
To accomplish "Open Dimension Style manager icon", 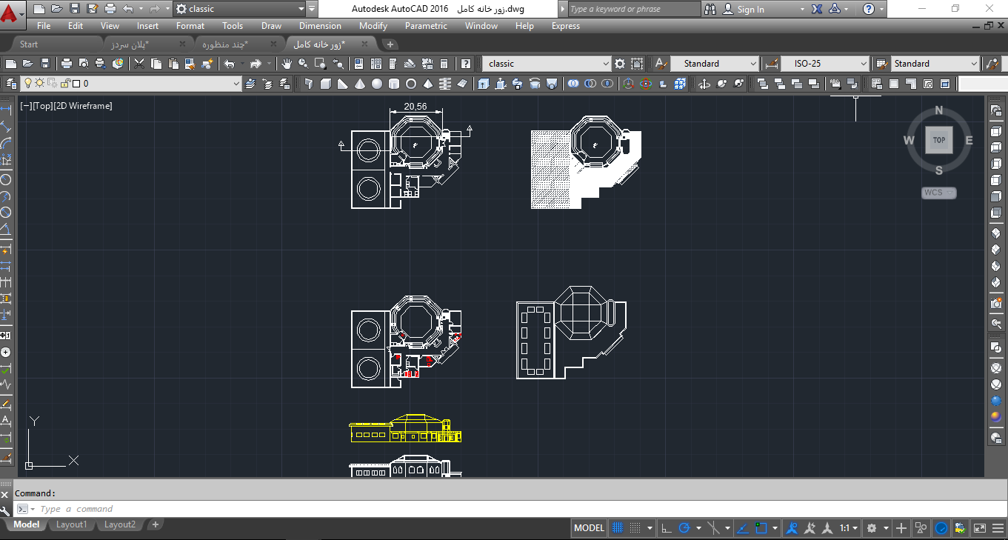I will tap(771, 64).
